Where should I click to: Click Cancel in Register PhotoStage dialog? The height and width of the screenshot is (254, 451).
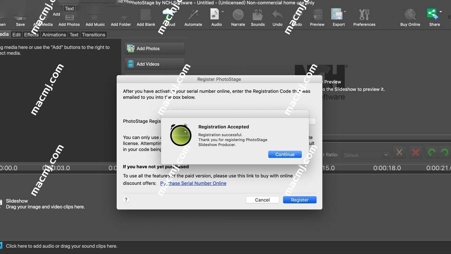click(x=262, y=200)
